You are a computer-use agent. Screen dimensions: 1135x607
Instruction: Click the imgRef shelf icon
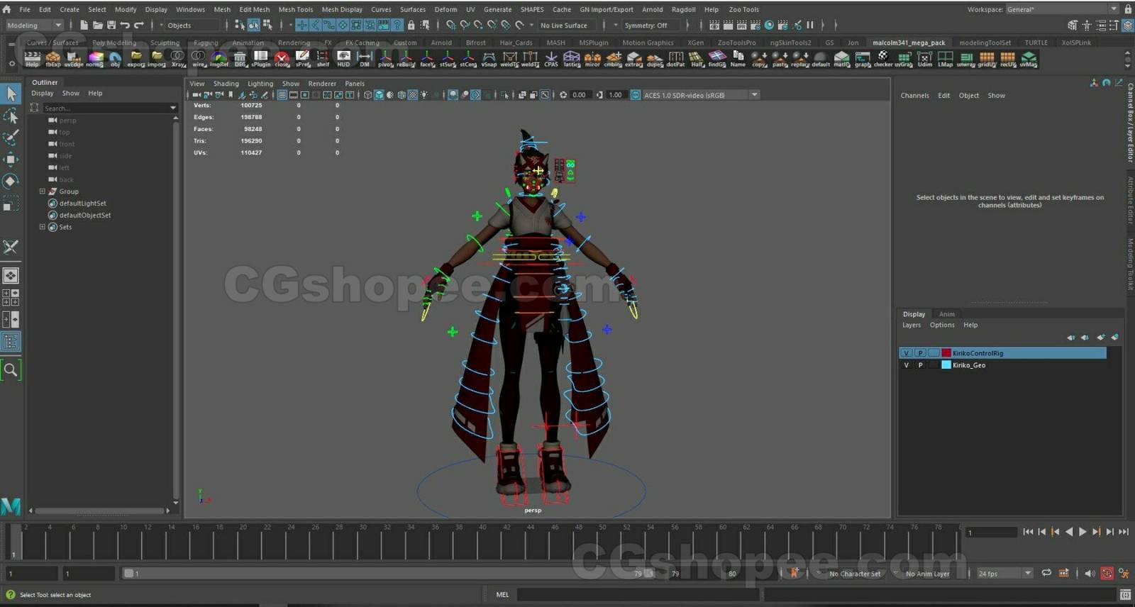[x=219, y=58]
